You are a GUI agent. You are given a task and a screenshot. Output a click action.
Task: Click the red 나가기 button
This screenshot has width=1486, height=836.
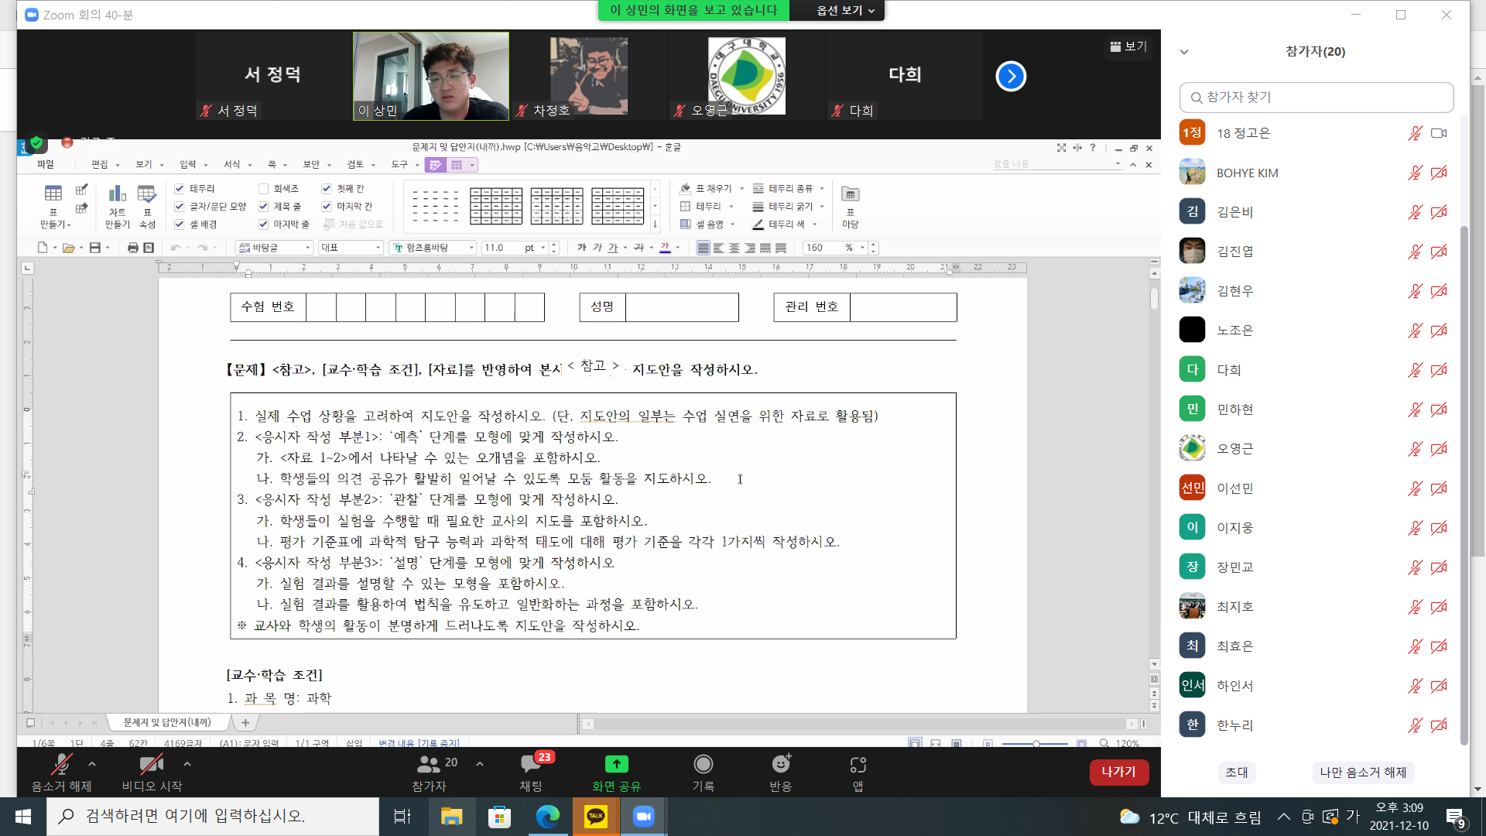click(1118, 772)
